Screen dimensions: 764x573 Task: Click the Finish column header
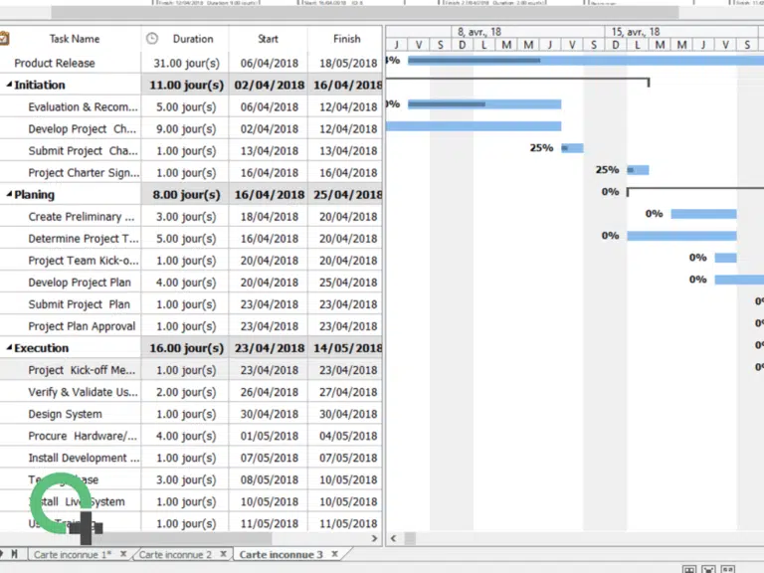click(x=347, y=39)
